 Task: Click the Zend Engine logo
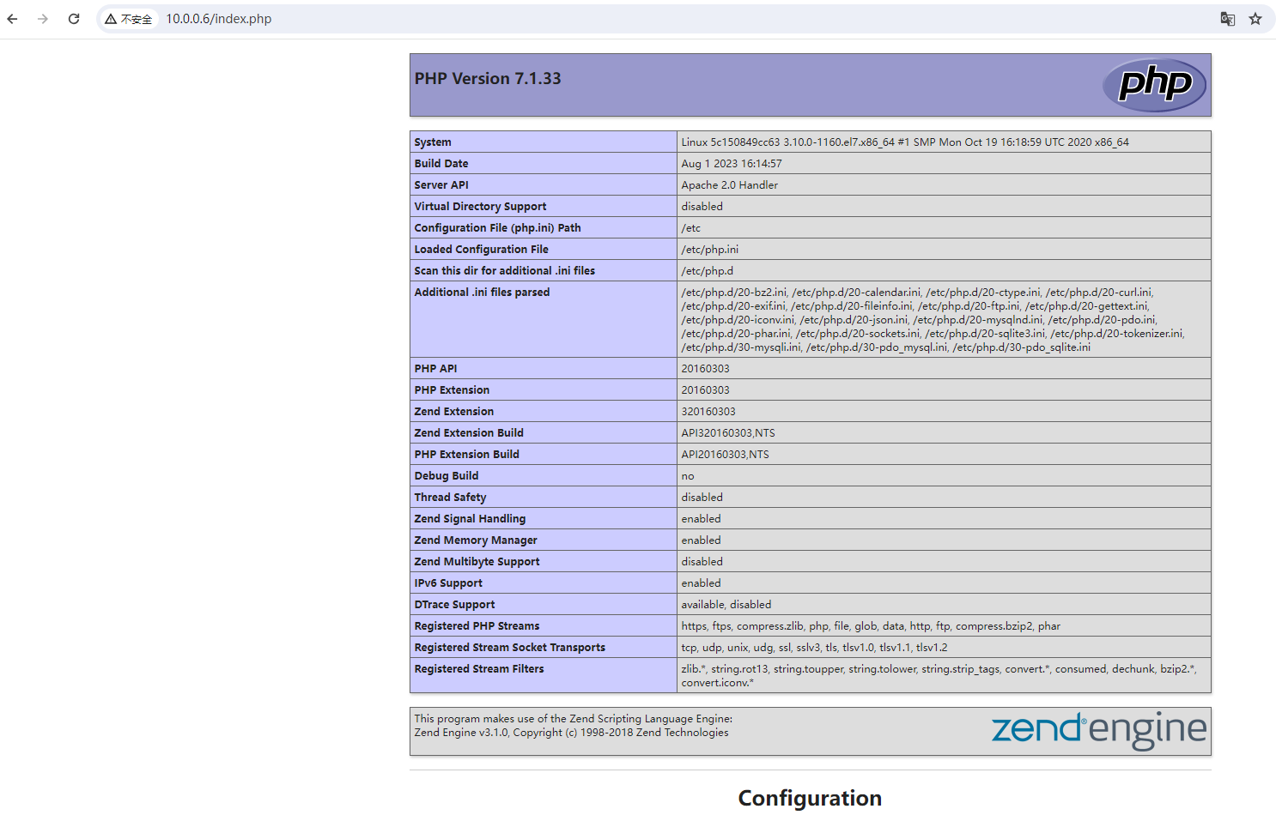click(x=1099, y=730)
